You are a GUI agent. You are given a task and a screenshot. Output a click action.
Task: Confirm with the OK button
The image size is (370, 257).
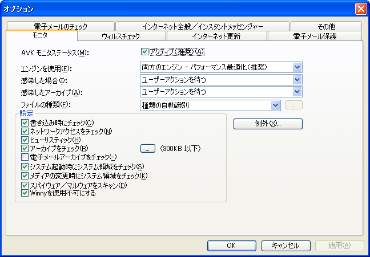click(231, 246)
